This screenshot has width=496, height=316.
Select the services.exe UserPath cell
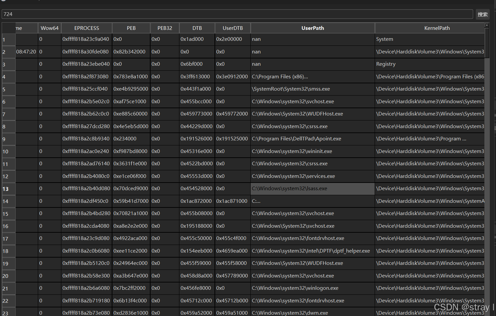click(313, 176)
